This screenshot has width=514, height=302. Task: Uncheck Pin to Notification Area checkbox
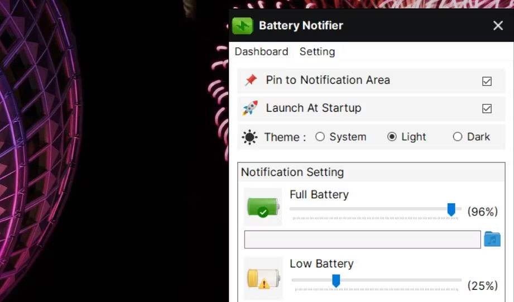point(487,81)
